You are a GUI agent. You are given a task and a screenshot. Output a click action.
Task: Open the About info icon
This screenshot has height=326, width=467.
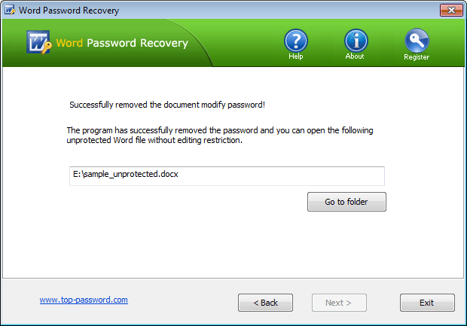click(356, 40)
